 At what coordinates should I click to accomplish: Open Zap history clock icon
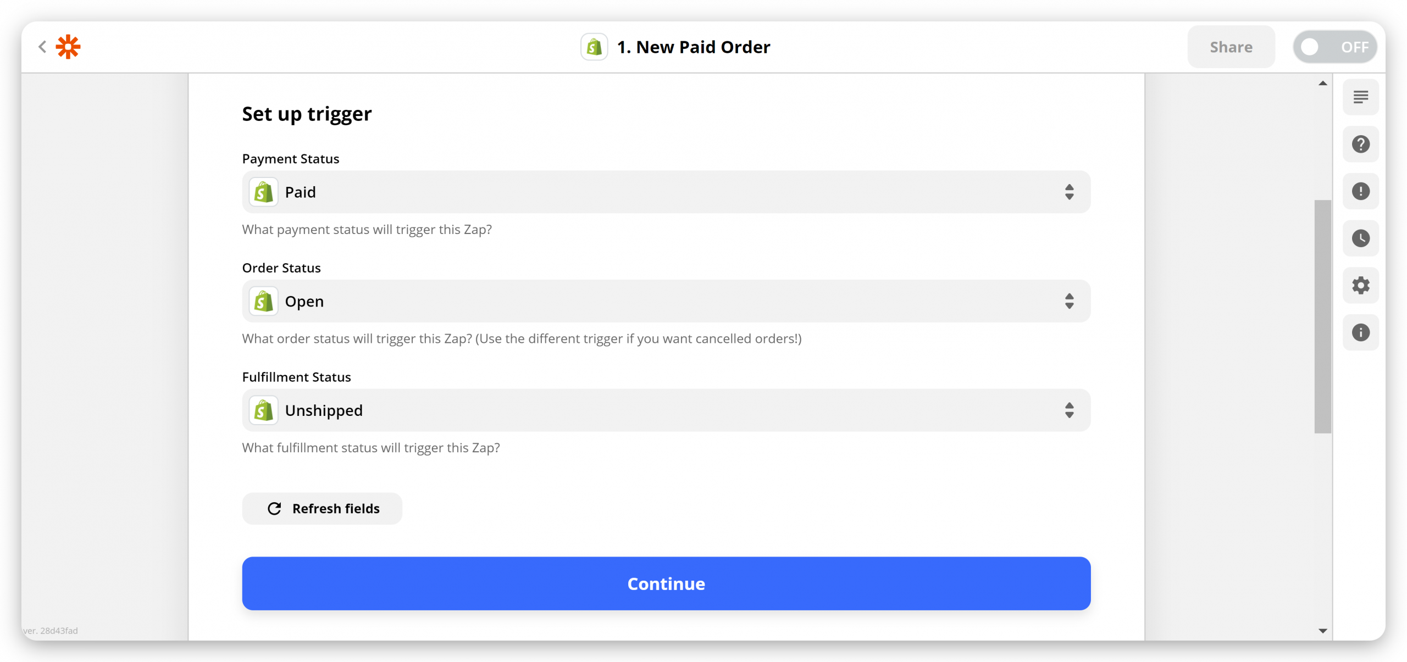click(1361, 238)
